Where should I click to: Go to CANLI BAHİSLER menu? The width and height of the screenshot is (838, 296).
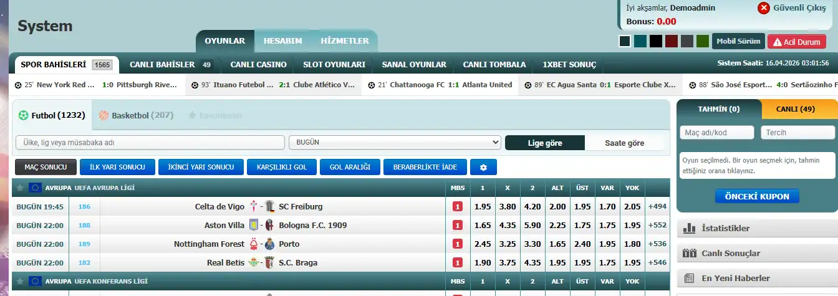pos(171,64)
